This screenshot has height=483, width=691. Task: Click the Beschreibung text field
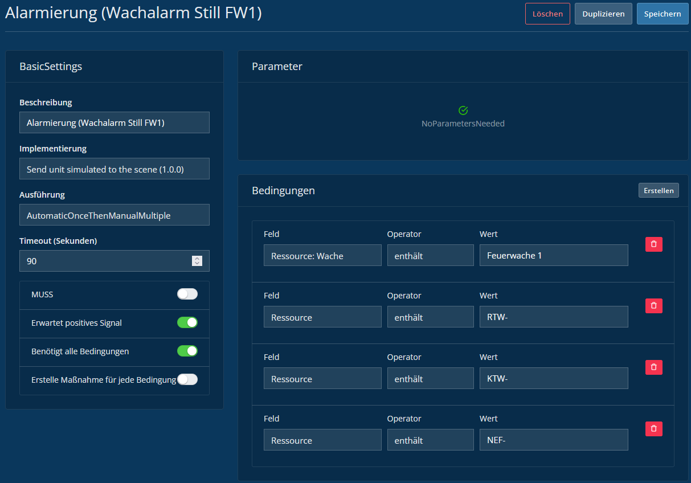pos(115,122)
